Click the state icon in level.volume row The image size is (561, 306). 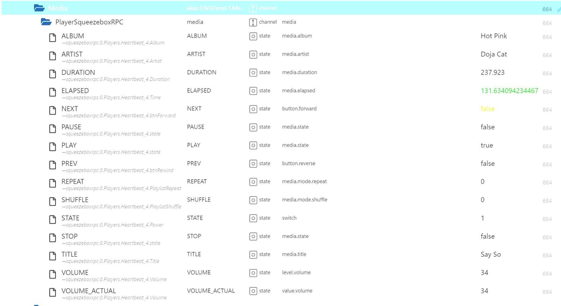click(253, 272)
